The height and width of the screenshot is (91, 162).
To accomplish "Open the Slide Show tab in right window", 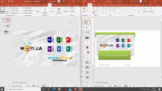I will click(120, 5).
